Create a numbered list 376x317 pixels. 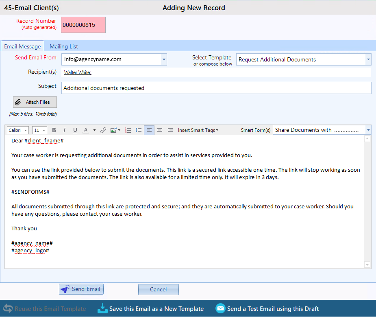click(128, 130)
